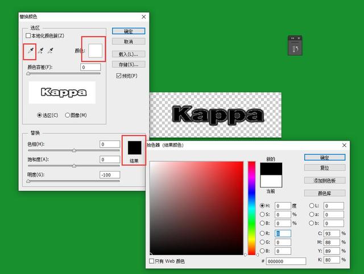The height and width of the screenshot is (274, 364).
Task: Select the blue B radio under G
Action: point(262,251)
